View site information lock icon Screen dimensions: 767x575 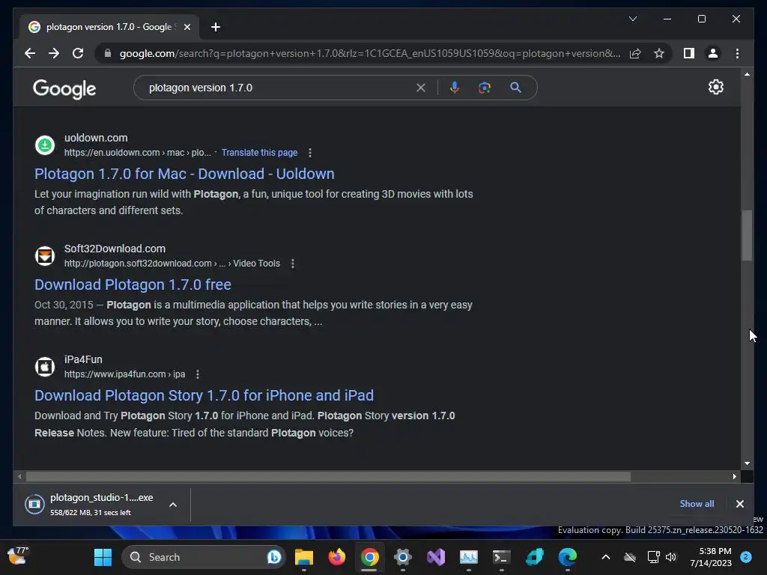point(108,53)
